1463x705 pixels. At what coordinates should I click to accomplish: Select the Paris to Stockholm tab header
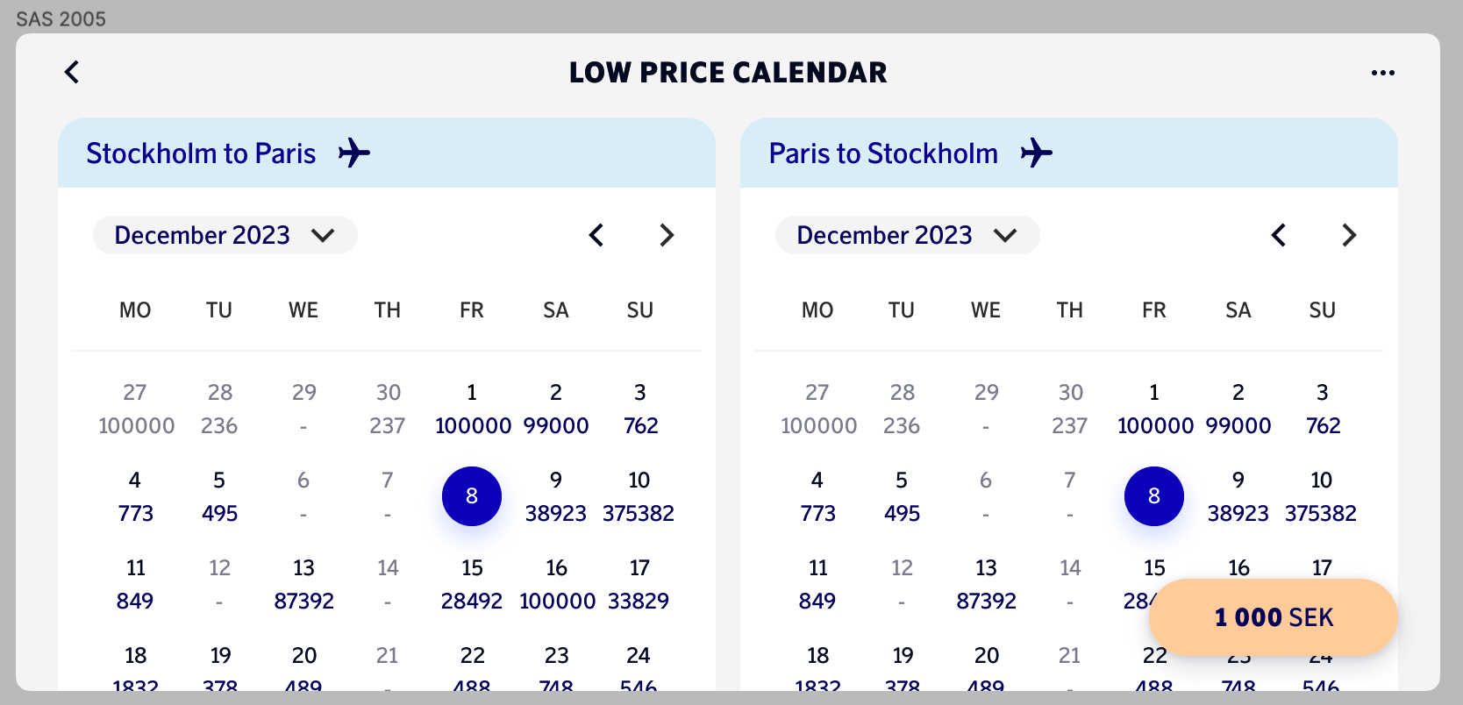(883, 153)
